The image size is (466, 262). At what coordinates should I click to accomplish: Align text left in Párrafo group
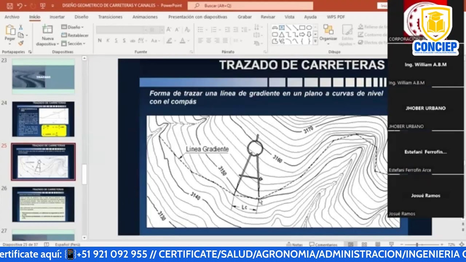[x=201, y=40]
